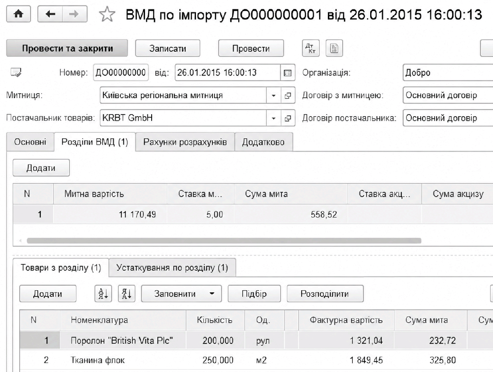The image size is (493, 372).
Task: Switch to the Рахунки розрахунків tab
Action: tap(185, 142)
